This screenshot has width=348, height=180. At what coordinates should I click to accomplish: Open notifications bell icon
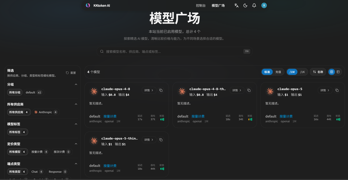tap(254, 5)
